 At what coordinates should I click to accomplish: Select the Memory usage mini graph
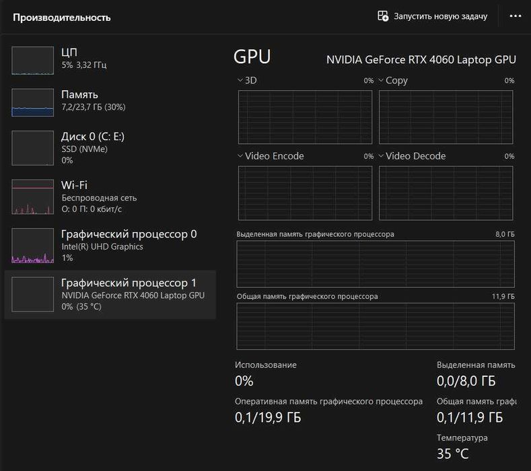32,102
